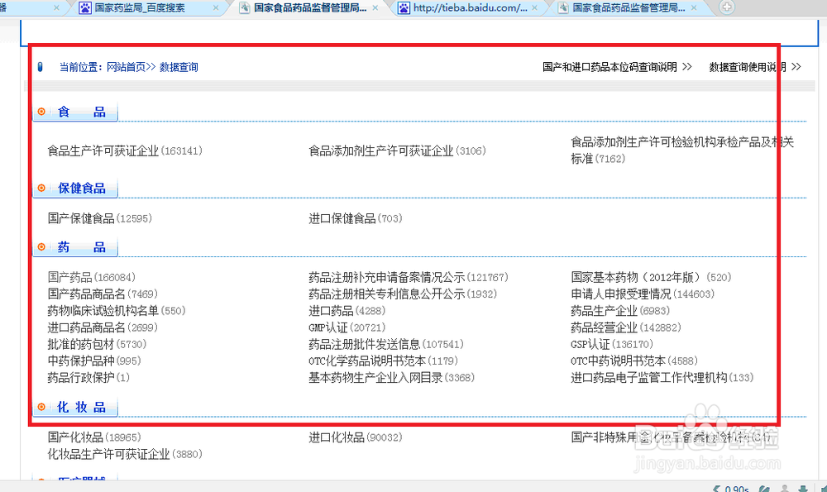Click the 网站首页 breadcrumb link
This screenshot has width=827, height=492.
coord(124,66)
